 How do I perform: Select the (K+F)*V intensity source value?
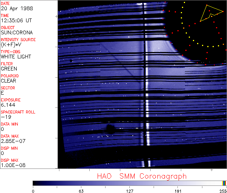[x=11, y=45]
